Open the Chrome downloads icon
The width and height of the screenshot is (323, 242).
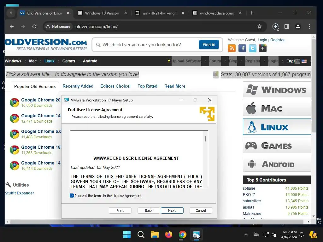275,27
